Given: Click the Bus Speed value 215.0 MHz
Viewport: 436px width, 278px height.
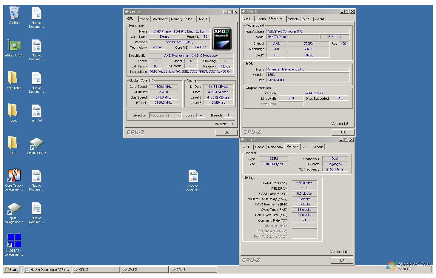Looking at the screenshot, I should coord(163,97).
